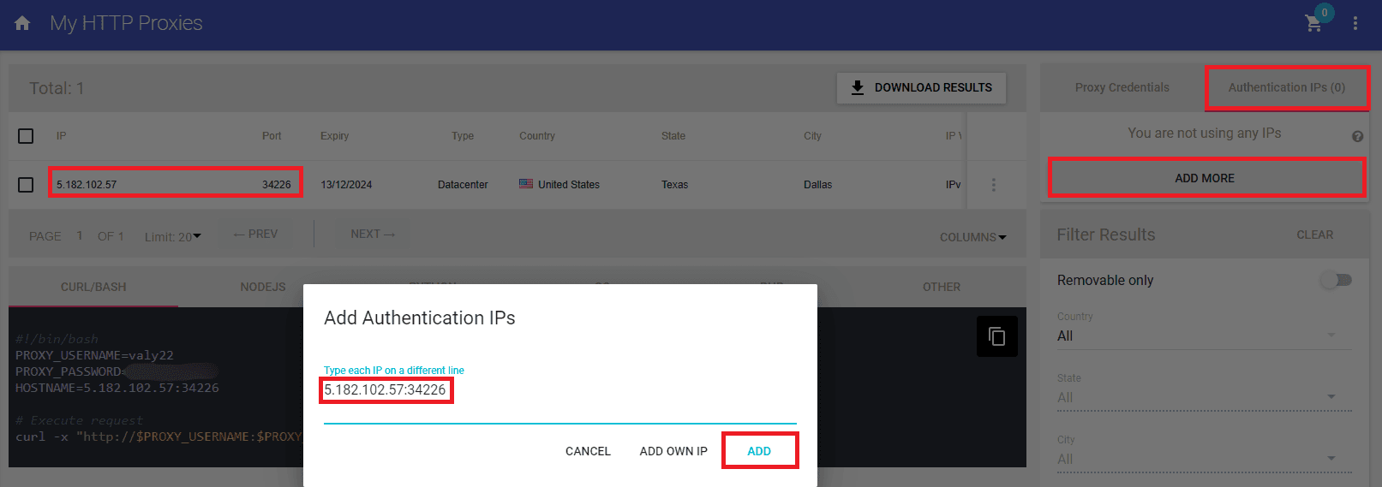Open the Limit: 20 dropdown
Viewport: 1382px width, 487px height.
173,236
